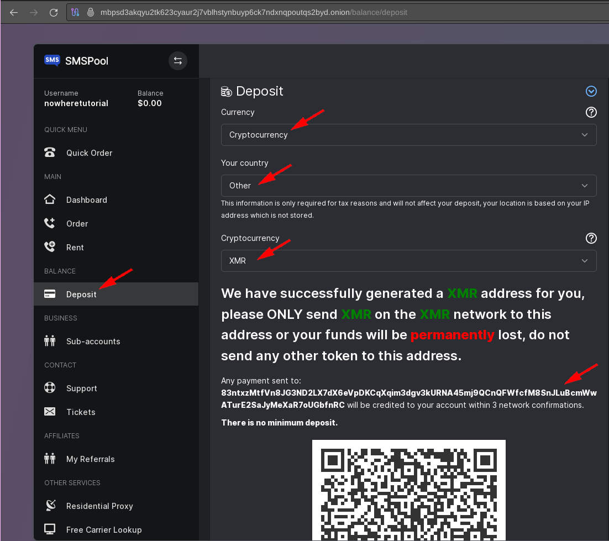Click the Order phone-plus icon

[50, 223]
